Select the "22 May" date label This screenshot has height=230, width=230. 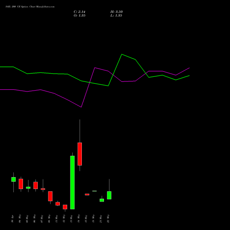[108, 218]
